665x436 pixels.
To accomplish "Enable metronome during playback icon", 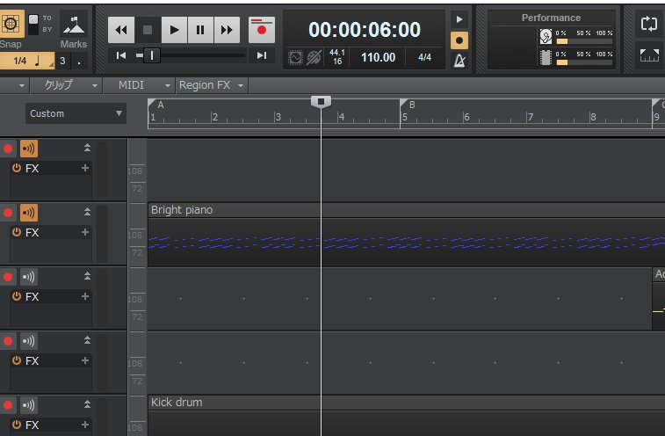I will point(459,19).
